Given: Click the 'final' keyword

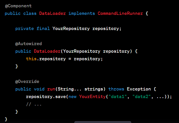Looking at the screenshot, I should [x=43, y=28].
